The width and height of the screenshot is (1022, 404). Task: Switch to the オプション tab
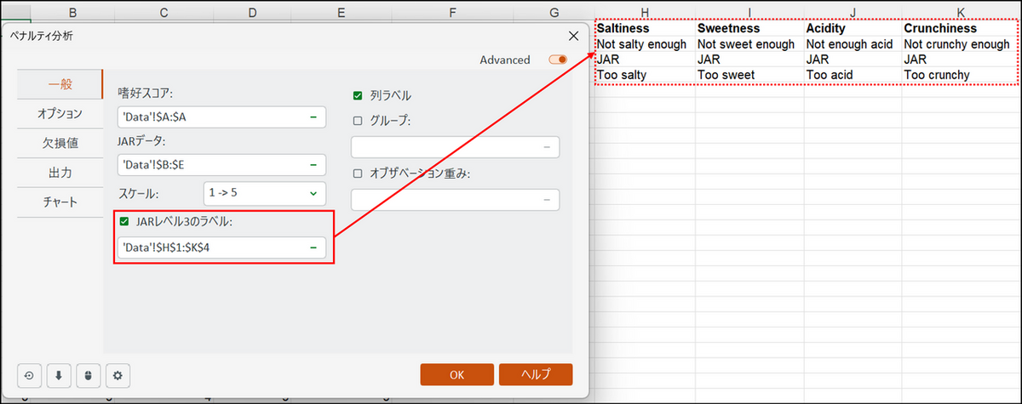click(60, 113)
